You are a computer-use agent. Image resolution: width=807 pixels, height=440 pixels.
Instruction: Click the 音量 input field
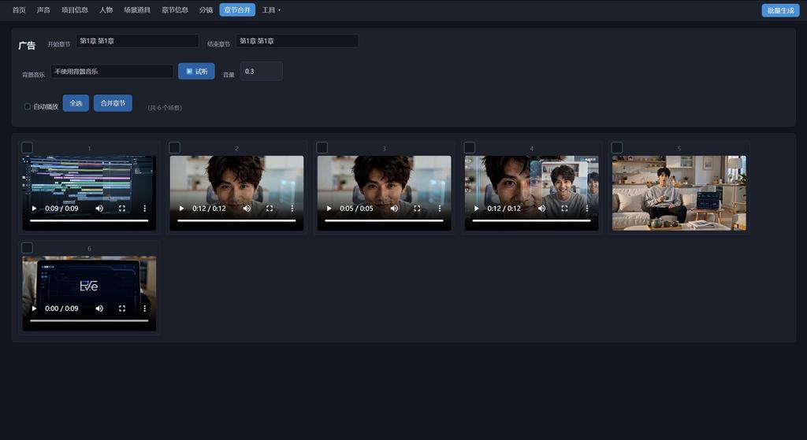click(261, 71)
